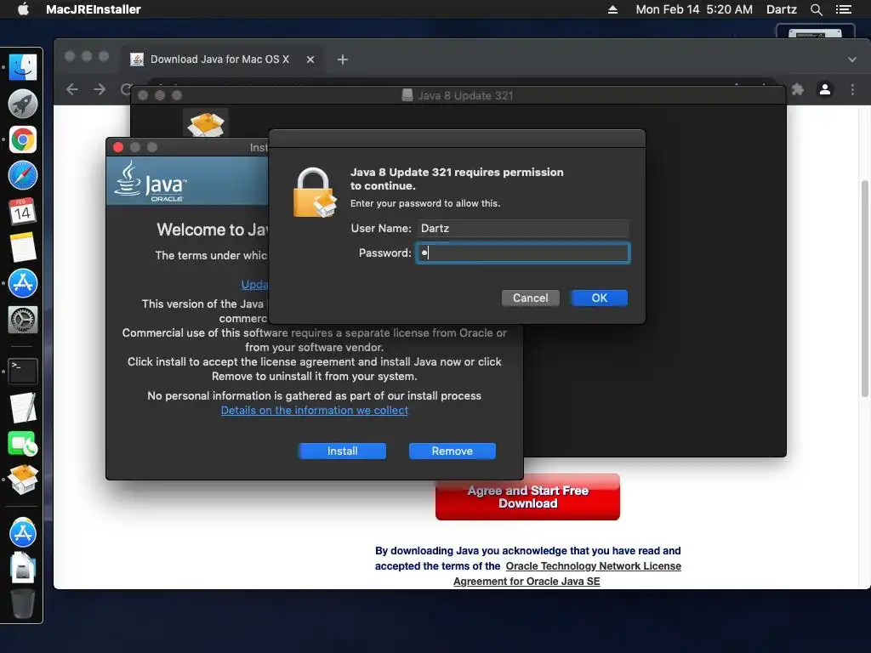Open Oracle Technology Network License link
Viewport: 871px width, 653px height.
coord(593,565)
